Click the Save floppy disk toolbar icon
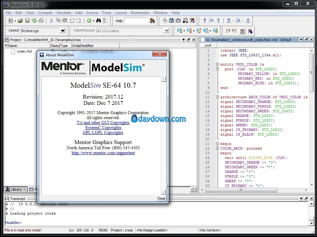The height and width of the screenshot is (237, 317). (x=27, y=21)
